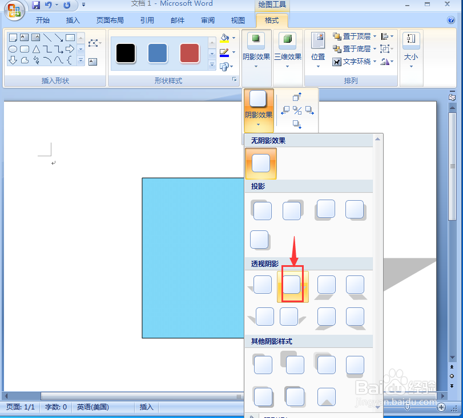
Task: Click the 阴影效果 button in the ribbon
Action: pyautogui.click(x=256, y=58)
